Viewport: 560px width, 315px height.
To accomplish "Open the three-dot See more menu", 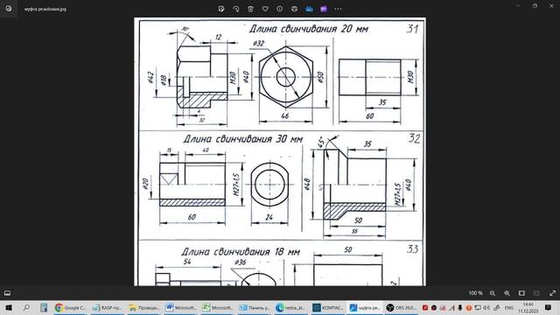I will coord(339,9).
